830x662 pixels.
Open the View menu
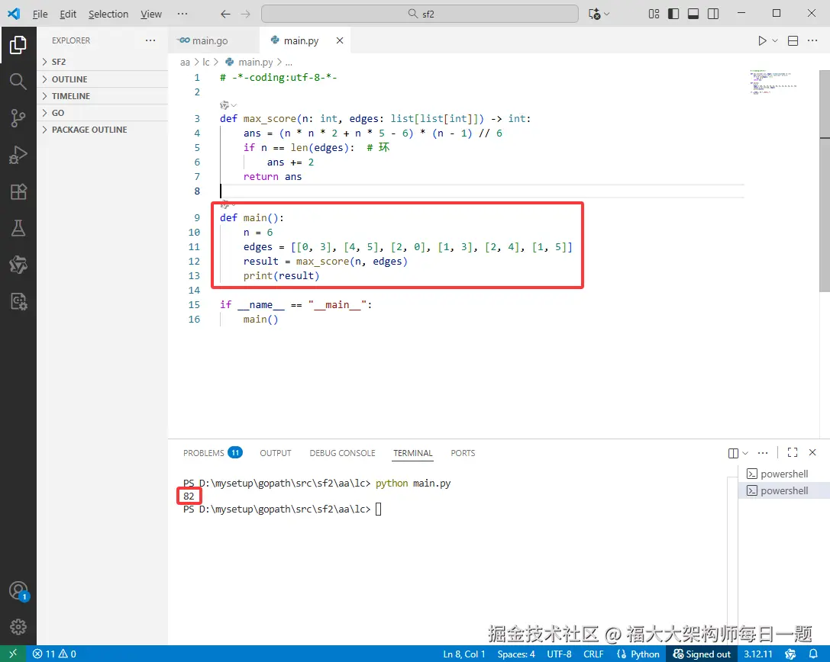151,14
